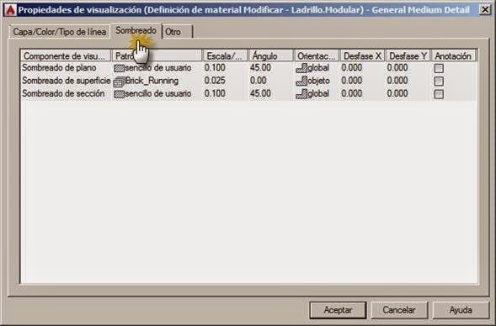This screenshot has width=496, height=326.
Task: Click global orientation icon in Sombreado de plano row
Action: [301, 68]
